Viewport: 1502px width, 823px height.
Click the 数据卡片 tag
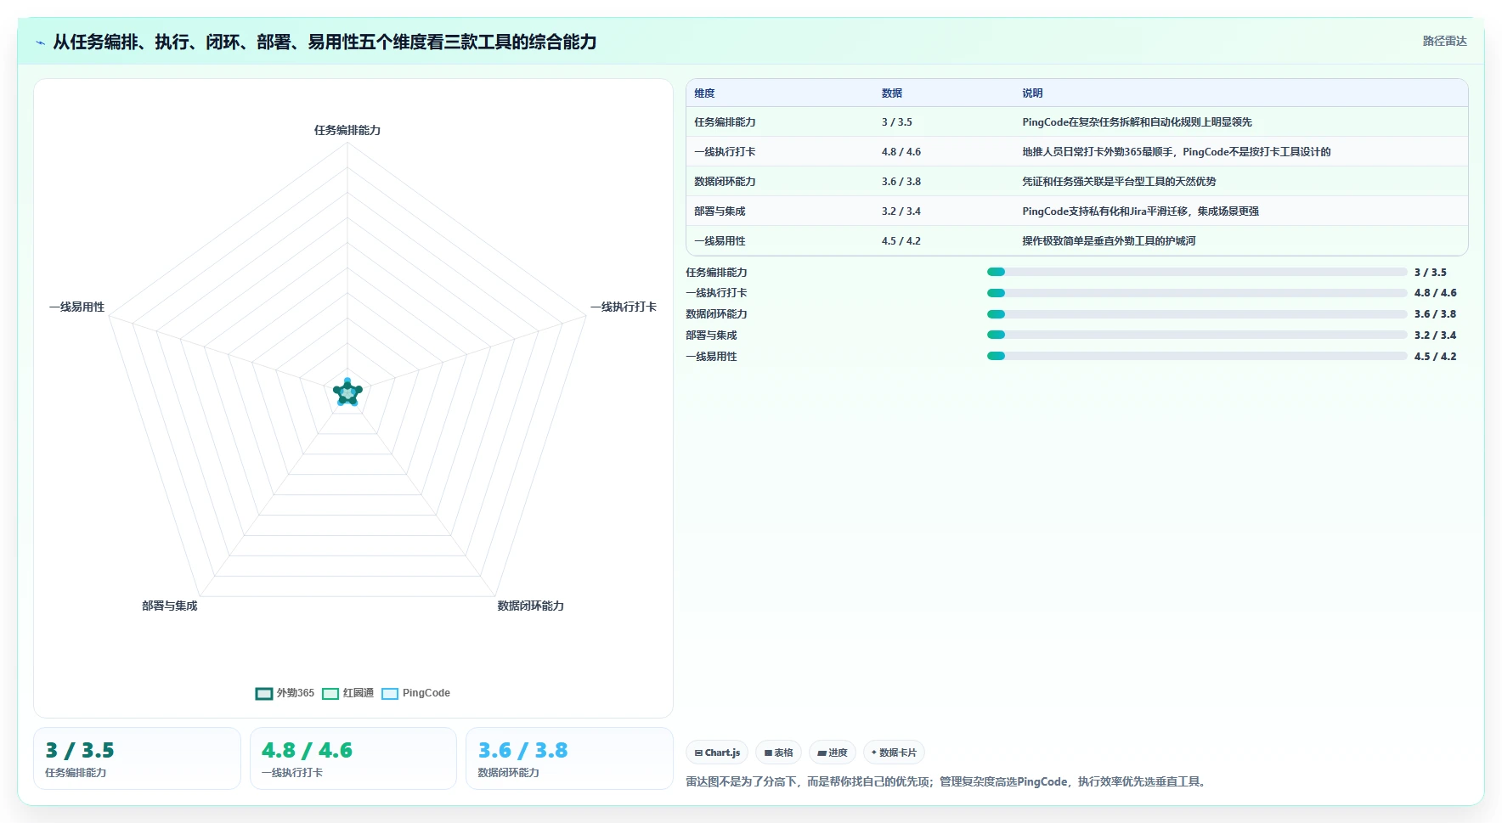[894, 753]
